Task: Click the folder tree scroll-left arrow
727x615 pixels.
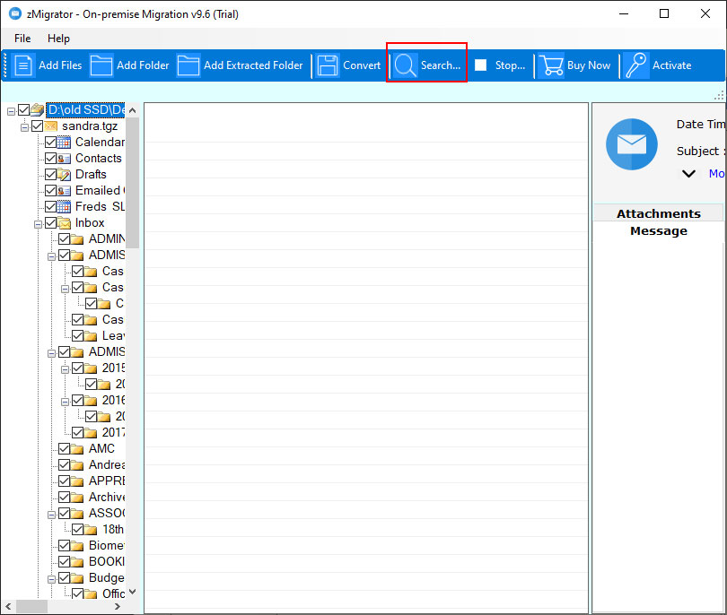Action: pyautogui.click(x=8, y=606)
